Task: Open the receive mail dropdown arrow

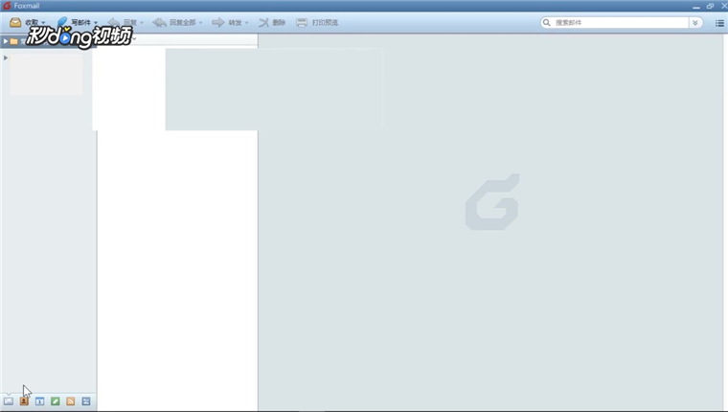Action: pyautogui.click(x=43, y=23)
